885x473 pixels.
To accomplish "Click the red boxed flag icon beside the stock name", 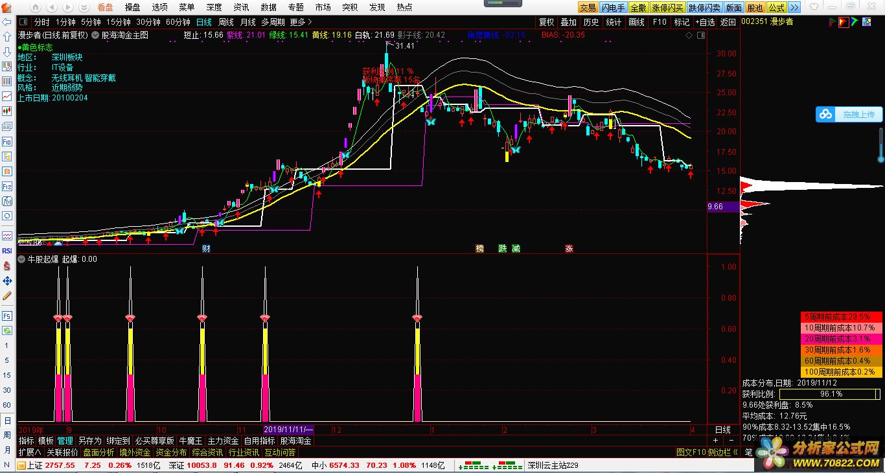I will (x=844, y=22).
